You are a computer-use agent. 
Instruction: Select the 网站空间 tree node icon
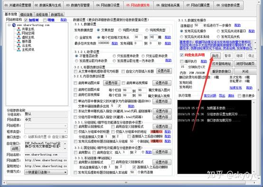pos(19,33)
